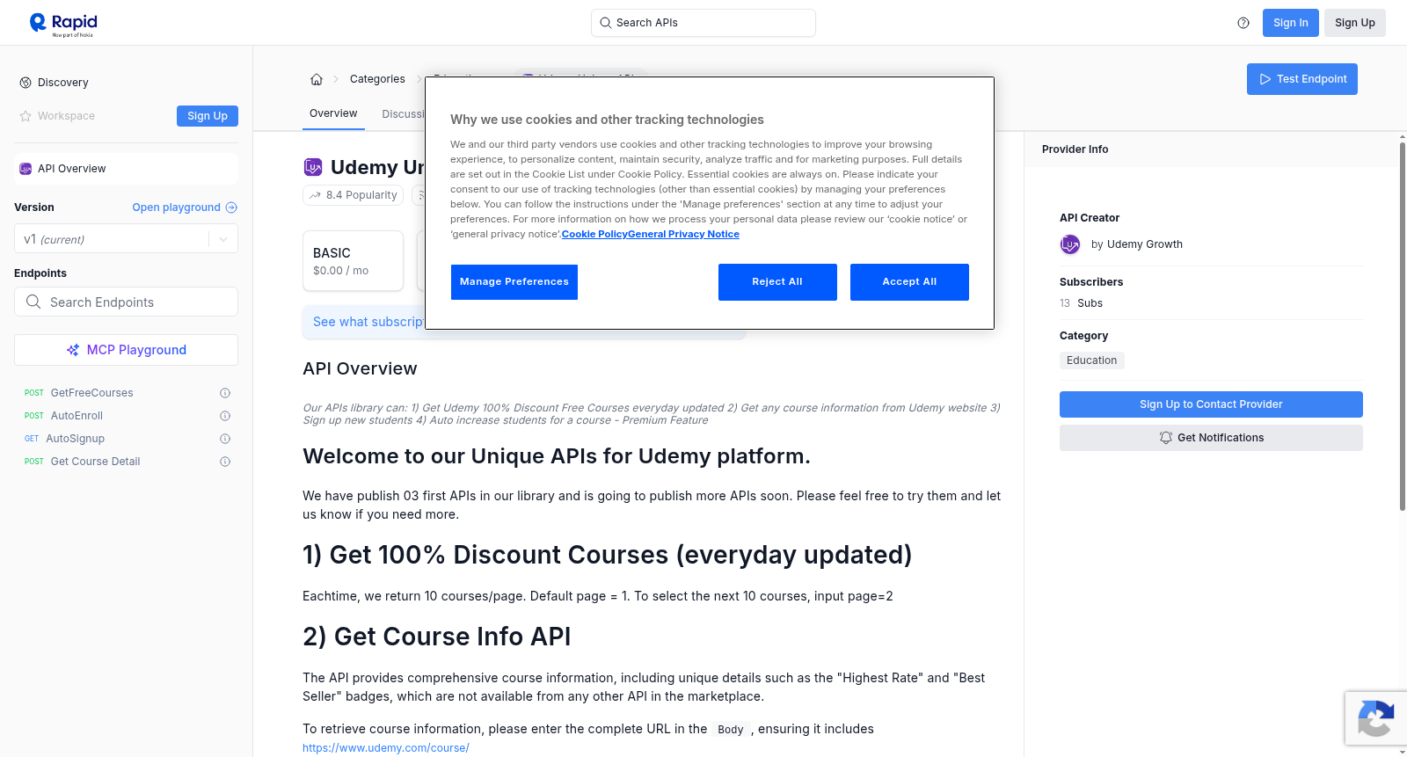Image resolution: width=1407 pixels, height=757 pixels.
Task: Click the 'by Udemy Growth' text
Action: [x=1136, y=244]
